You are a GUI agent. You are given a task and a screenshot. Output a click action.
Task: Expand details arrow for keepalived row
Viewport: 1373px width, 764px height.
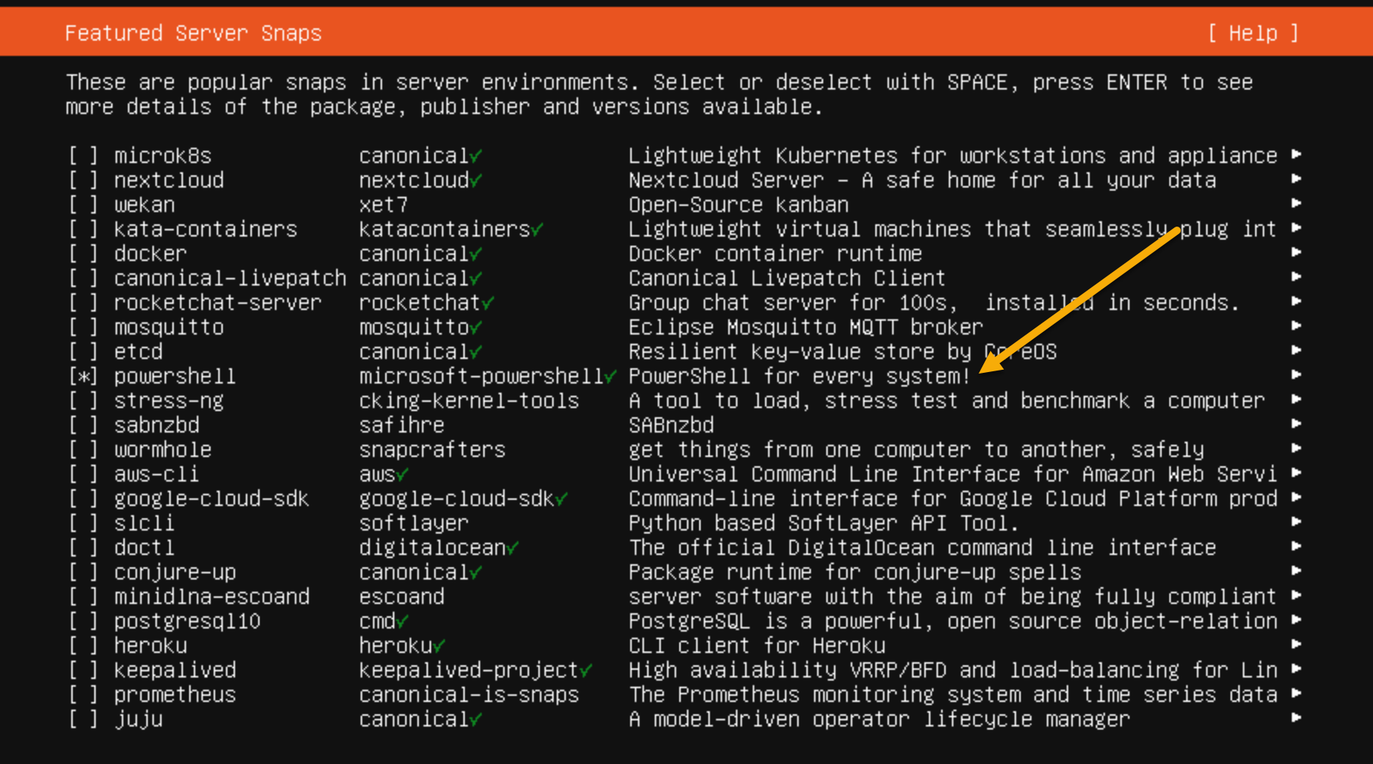point(1296,669)
